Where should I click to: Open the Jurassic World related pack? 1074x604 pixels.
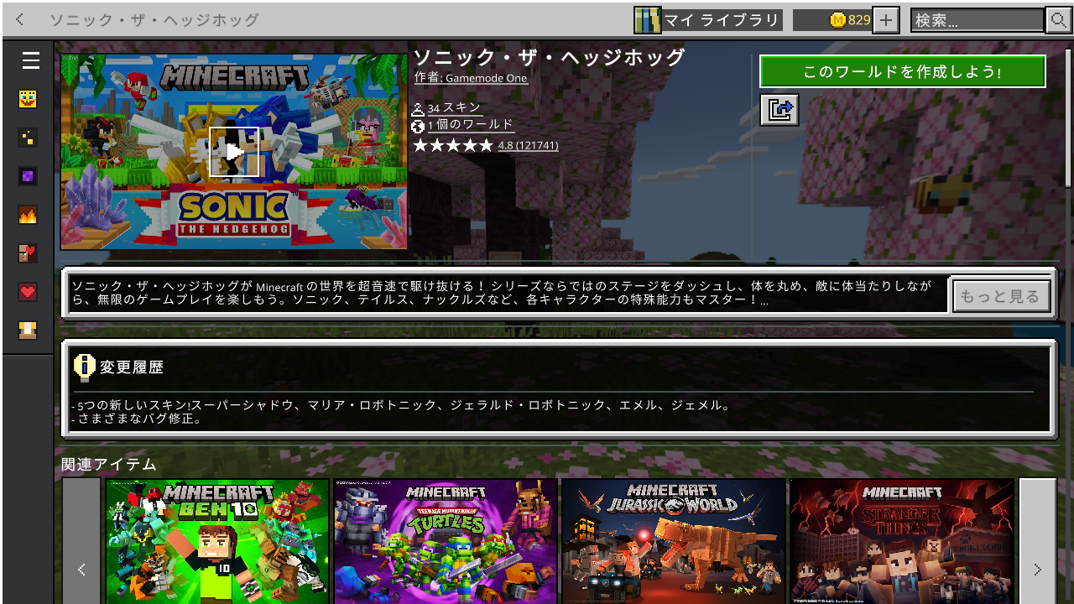pos(674,541)
